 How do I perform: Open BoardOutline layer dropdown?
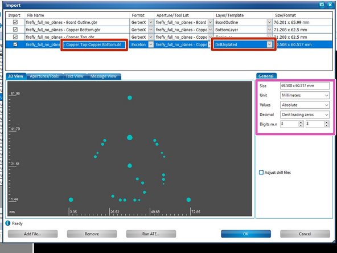tap(269, 22)
